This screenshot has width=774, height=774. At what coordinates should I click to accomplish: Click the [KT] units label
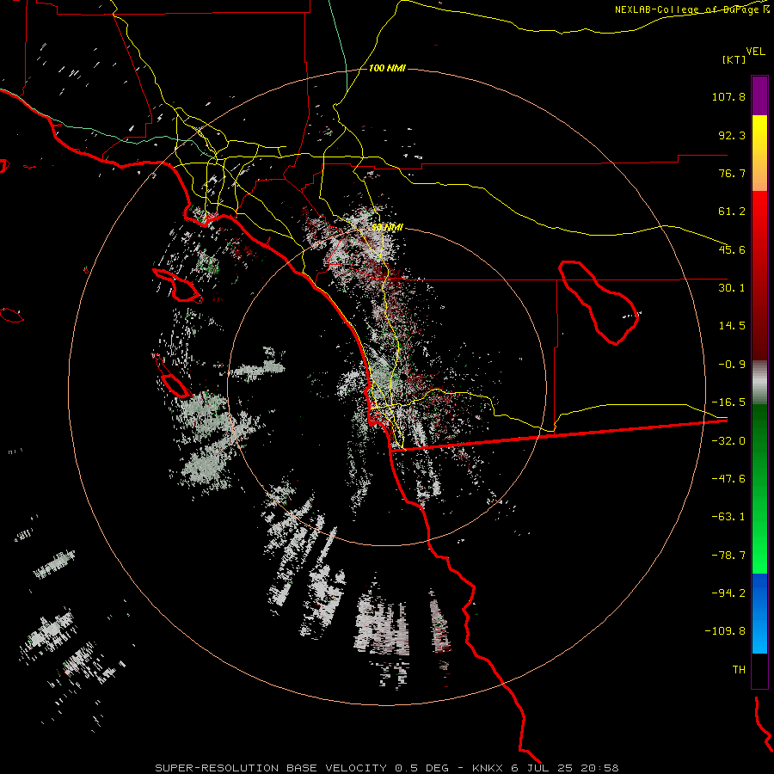tap(734, 59)
